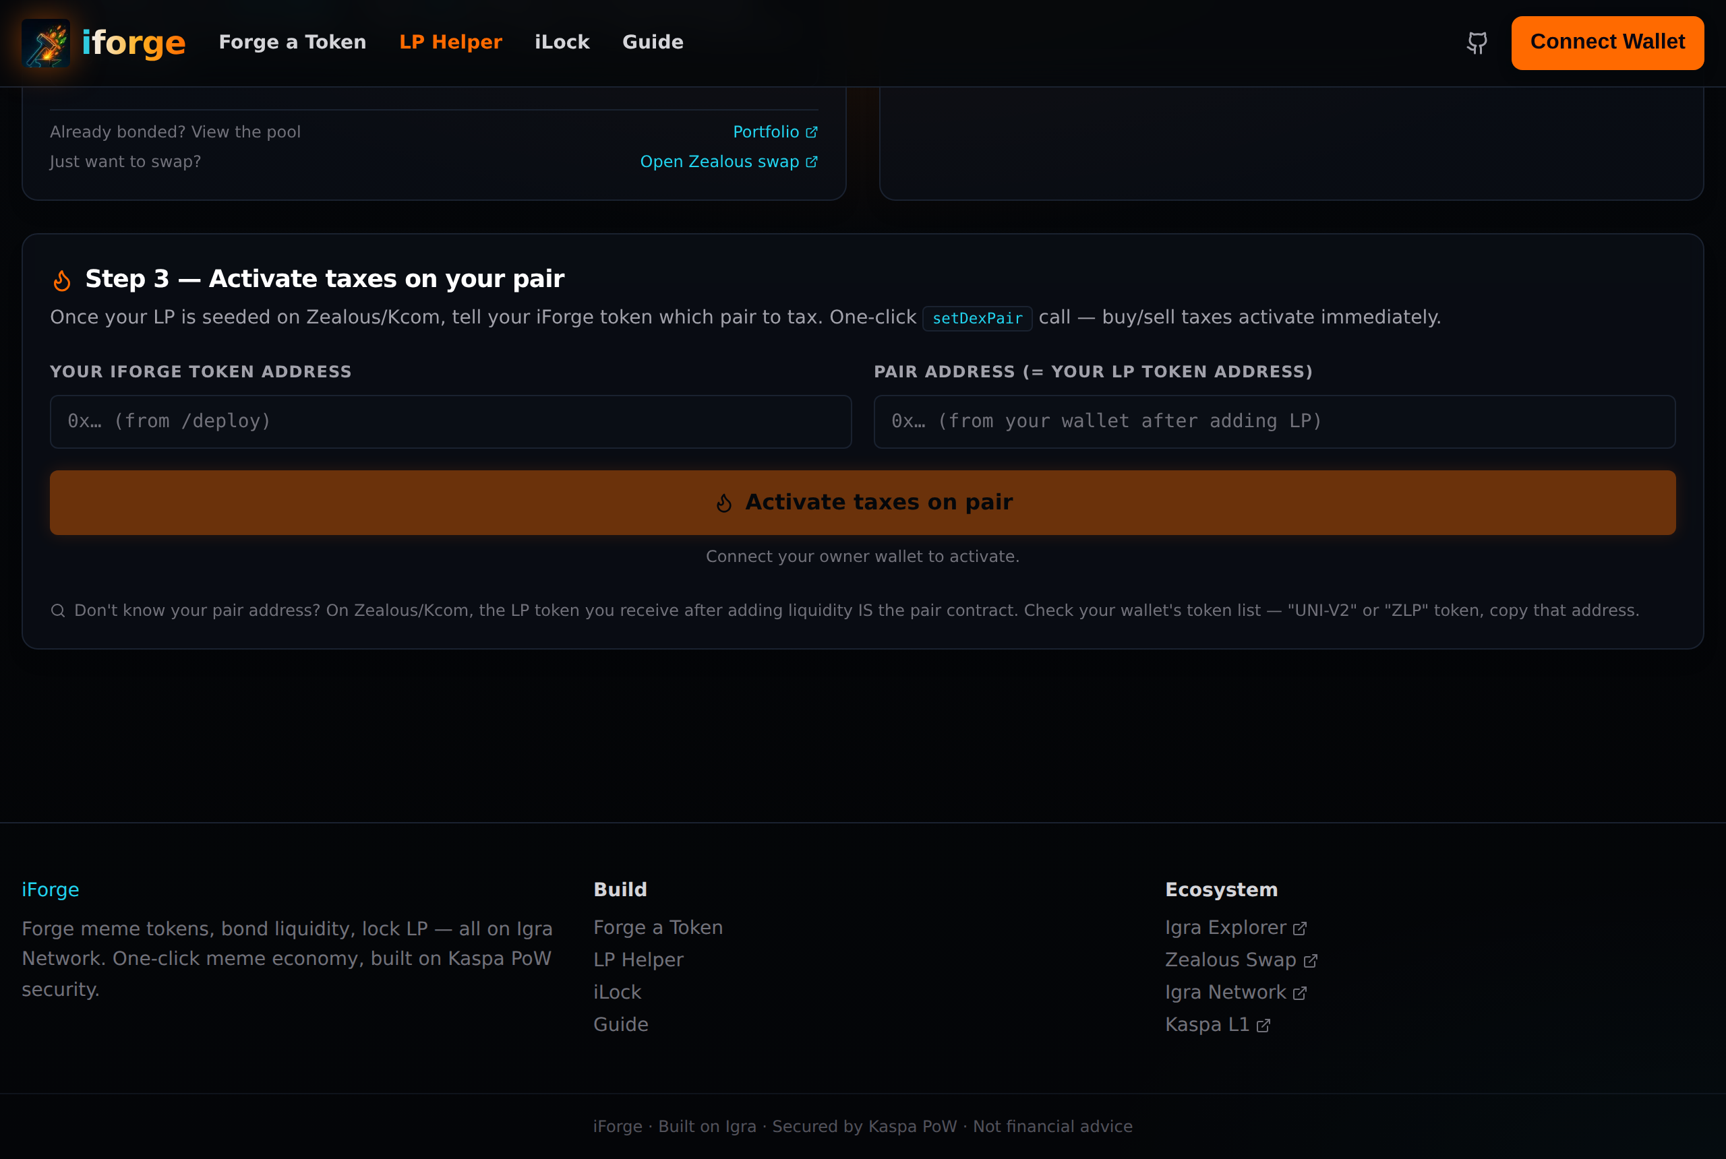Click the footer iForge brand link
This screenshot has height=1159, width=1726.
[51, 889]
